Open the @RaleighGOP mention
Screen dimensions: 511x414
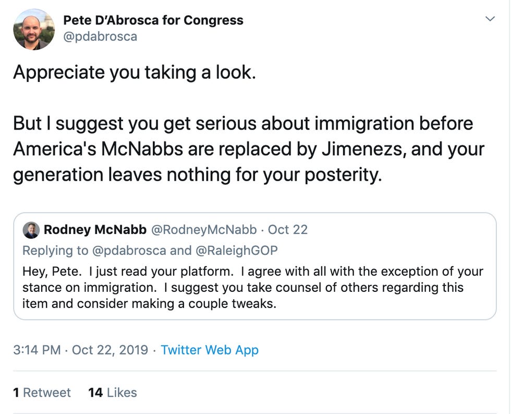[x=236, y=251]
